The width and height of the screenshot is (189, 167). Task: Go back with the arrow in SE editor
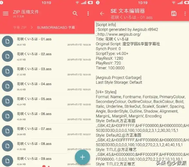[102, 13]
